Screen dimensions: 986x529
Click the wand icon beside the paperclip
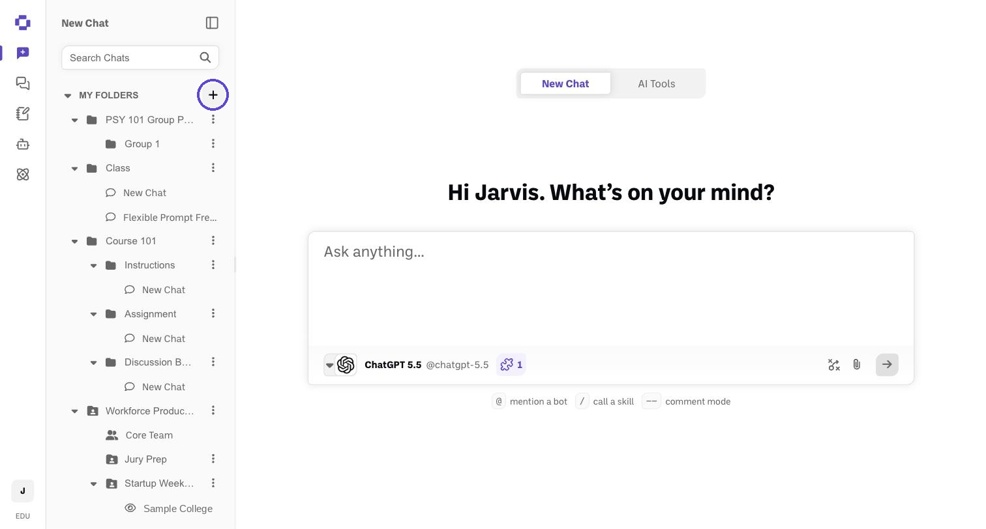click(x=834, y=365)
